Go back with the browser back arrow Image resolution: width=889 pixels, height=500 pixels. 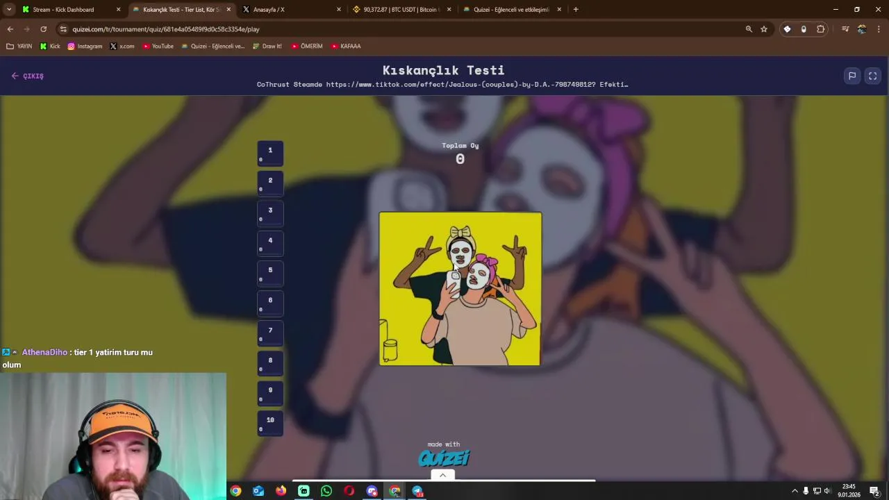click(10, 29)
